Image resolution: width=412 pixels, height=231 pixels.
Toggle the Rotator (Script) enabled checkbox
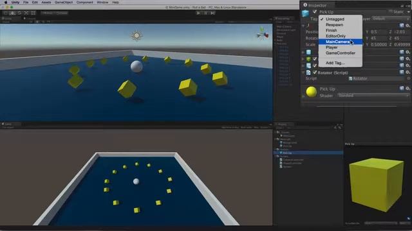click(315, 73)
